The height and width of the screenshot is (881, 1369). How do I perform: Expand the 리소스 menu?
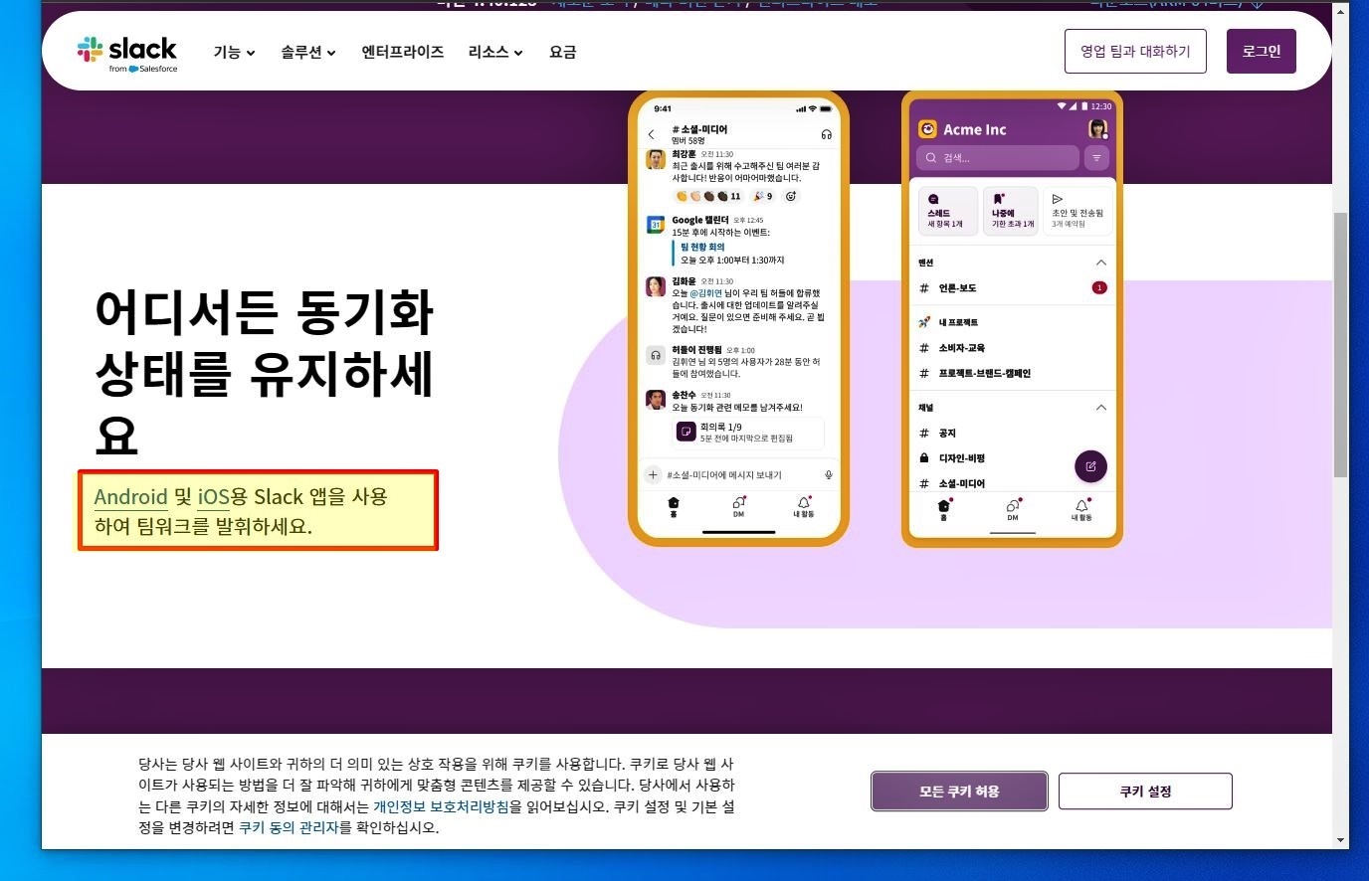tap(495, 52)
